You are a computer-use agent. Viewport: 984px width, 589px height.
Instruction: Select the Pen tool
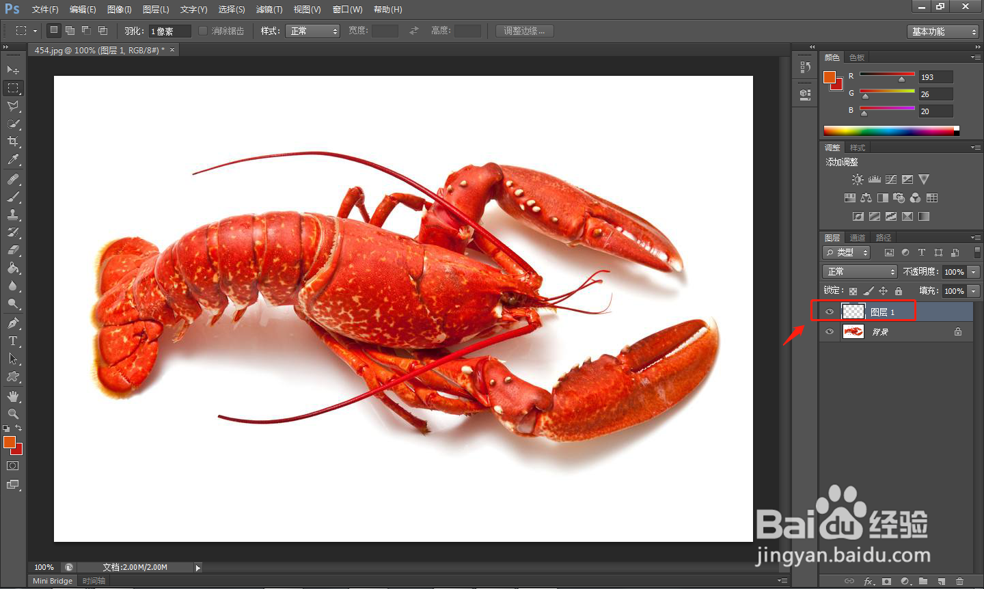click(x=13, y=323)
